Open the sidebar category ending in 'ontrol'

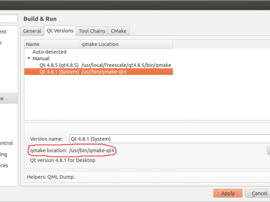[x=6, y=143]
